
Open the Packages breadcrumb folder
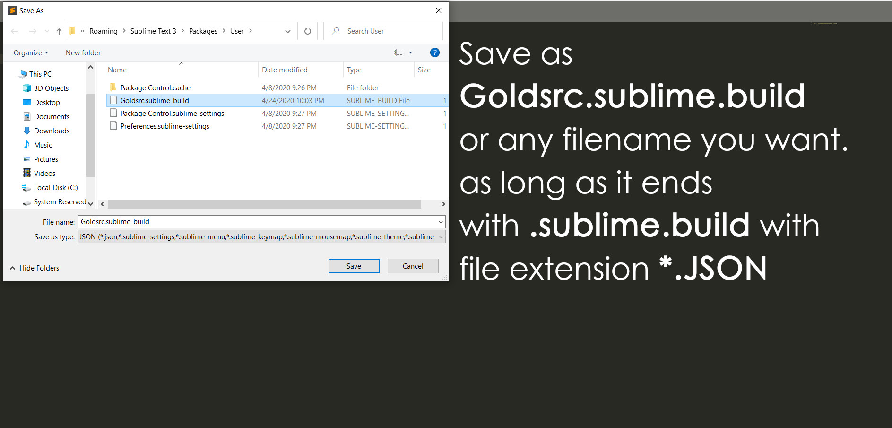203,31
